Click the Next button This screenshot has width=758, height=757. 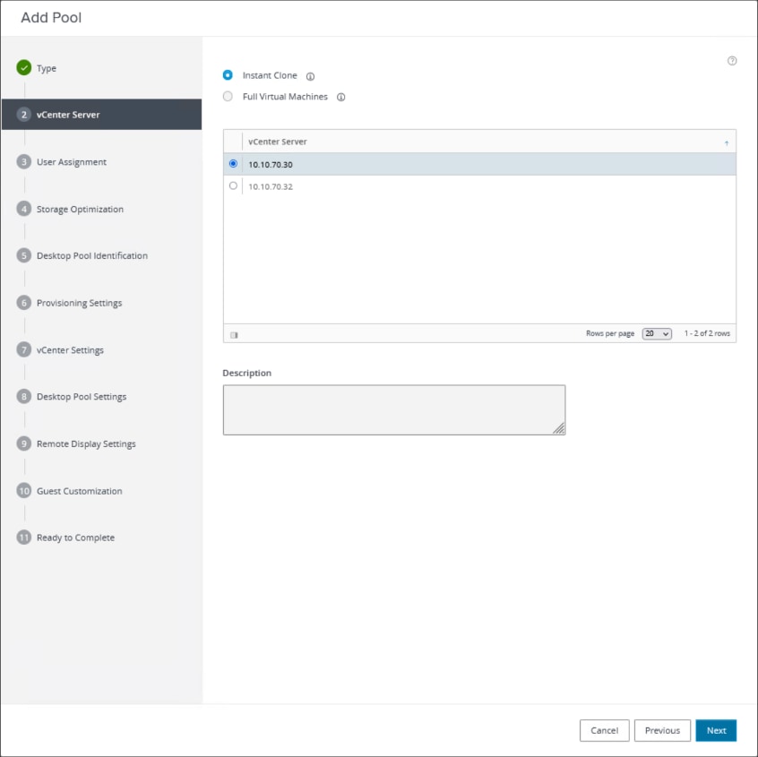(716, 730)
